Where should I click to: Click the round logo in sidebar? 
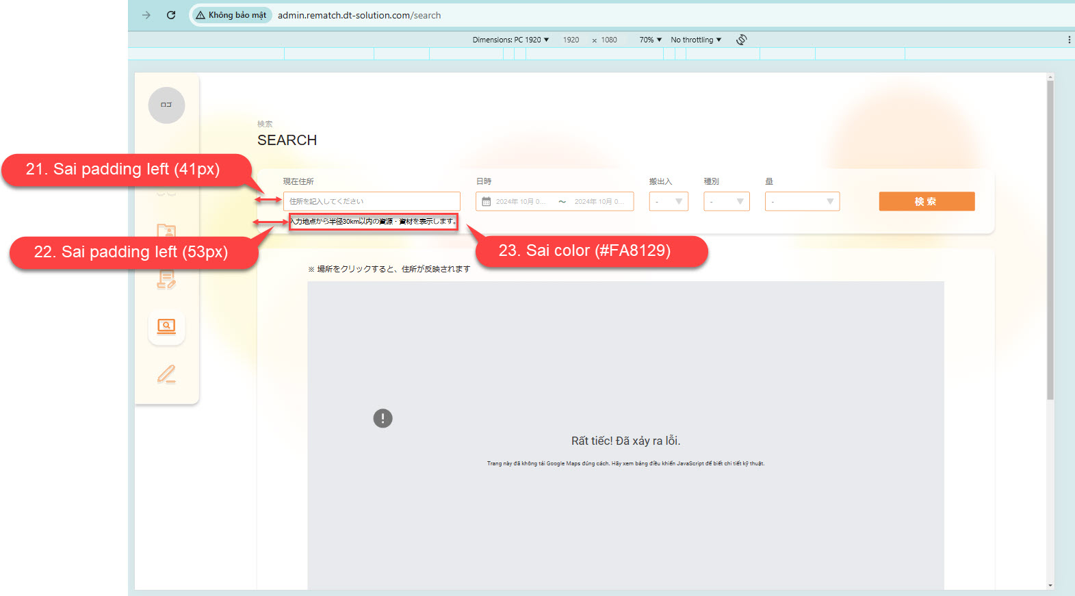pyautogui.click(x=166, y=105)
